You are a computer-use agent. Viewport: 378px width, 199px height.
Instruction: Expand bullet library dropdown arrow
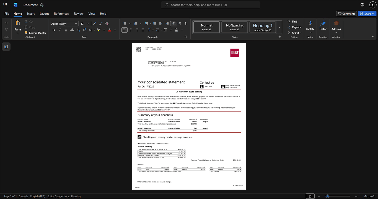(130, 24)
